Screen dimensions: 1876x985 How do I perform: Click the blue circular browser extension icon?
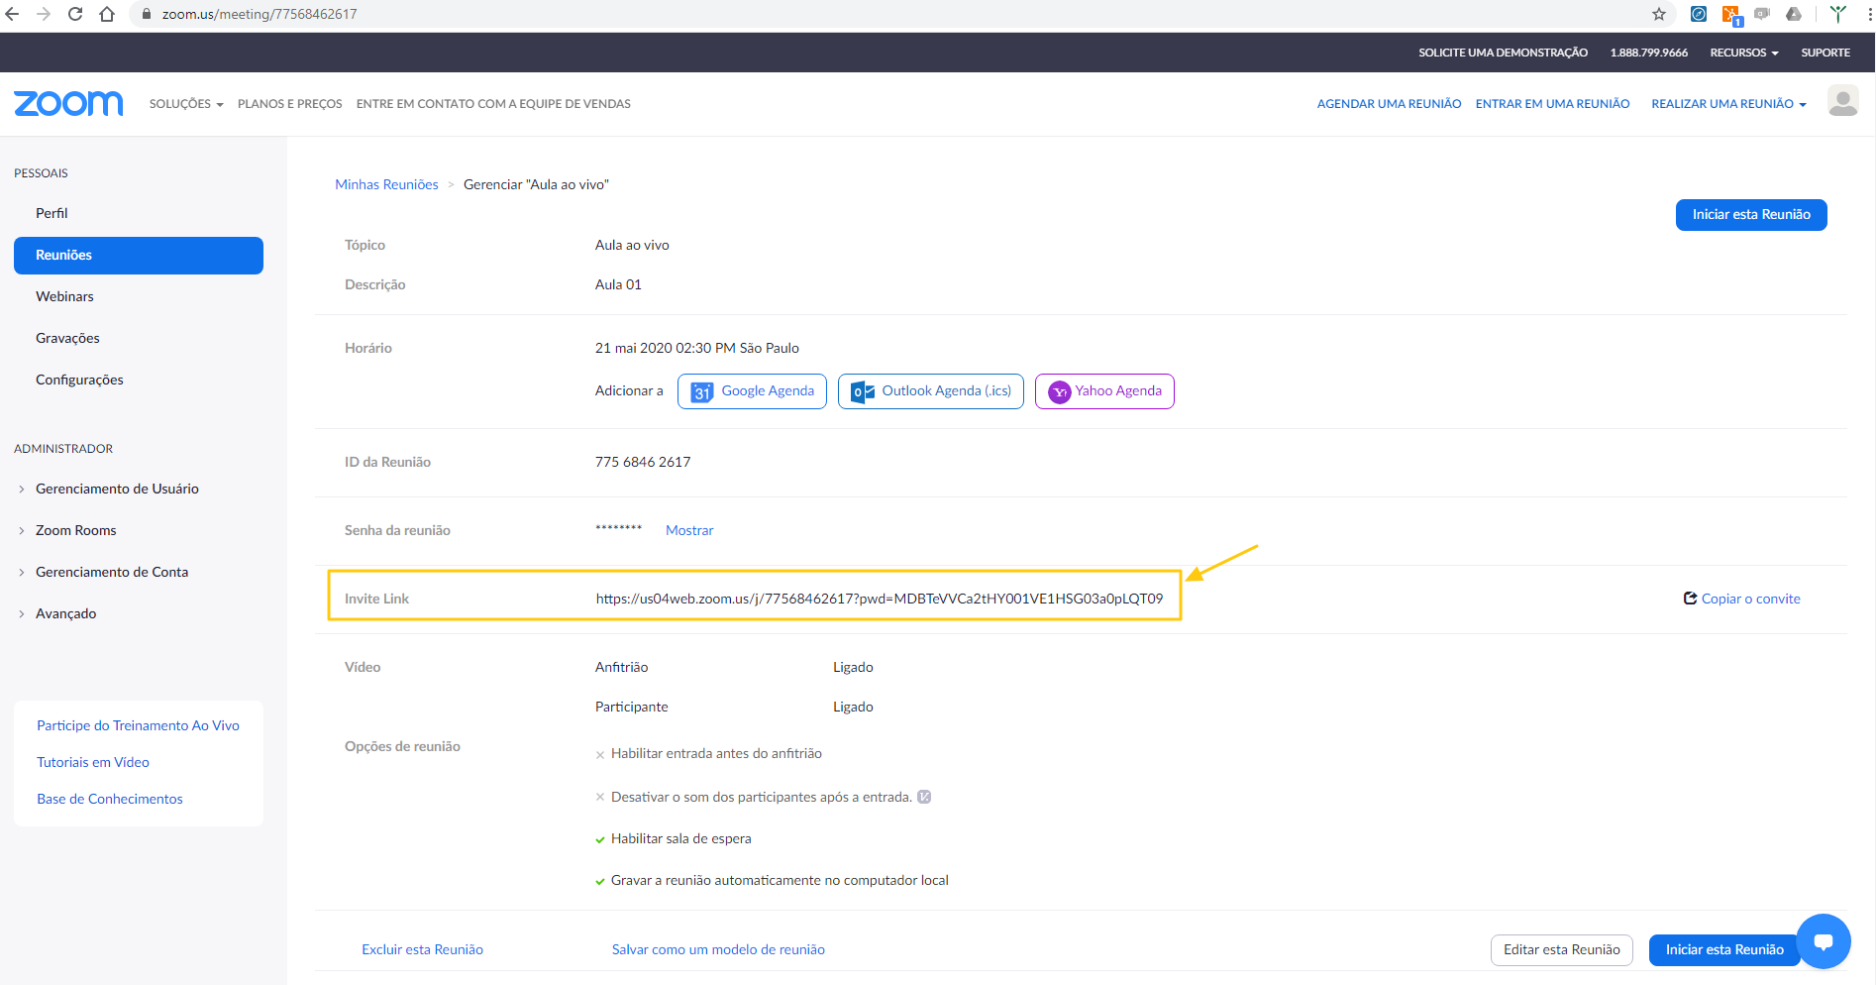[x=1699, y=14]
